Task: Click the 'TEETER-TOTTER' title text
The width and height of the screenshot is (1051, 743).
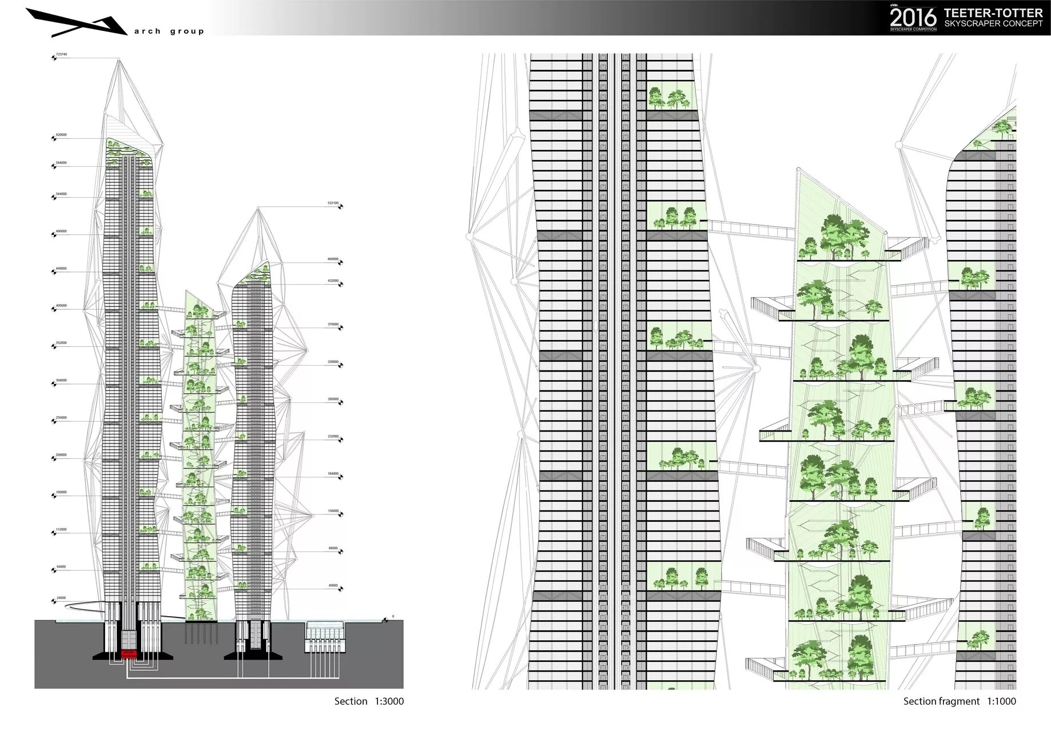Action: (993, 13)
